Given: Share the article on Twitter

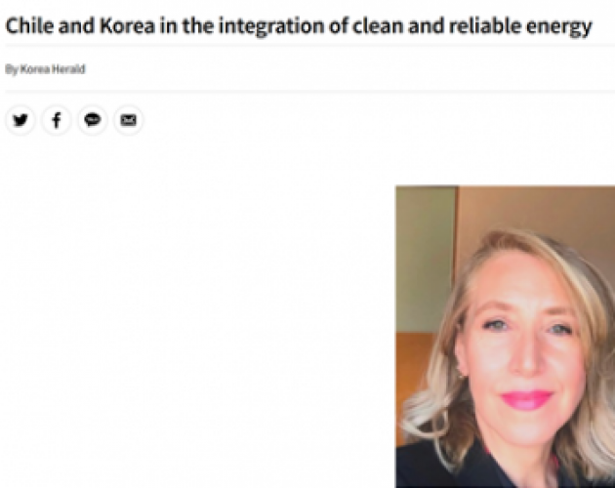Looking at the screenshot, I should pos(20,120).
